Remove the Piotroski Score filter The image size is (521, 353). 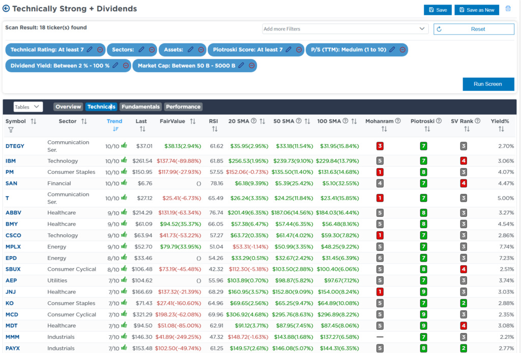(299, 50)
